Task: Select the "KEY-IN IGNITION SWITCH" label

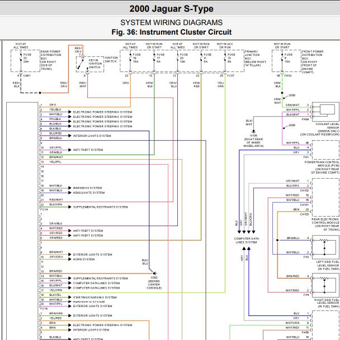Action: pyautogui.click(x=95, y=64)
